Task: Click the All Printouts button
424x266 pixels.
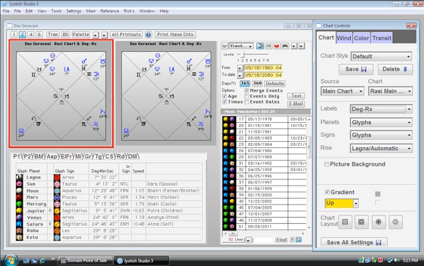Action: tap(127, 35)
